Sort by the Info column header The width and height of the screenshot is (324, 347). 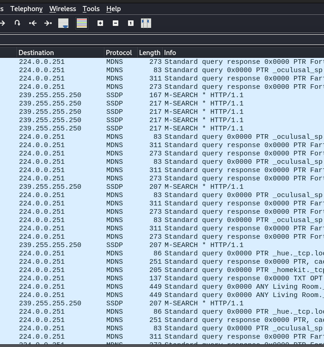243,53
